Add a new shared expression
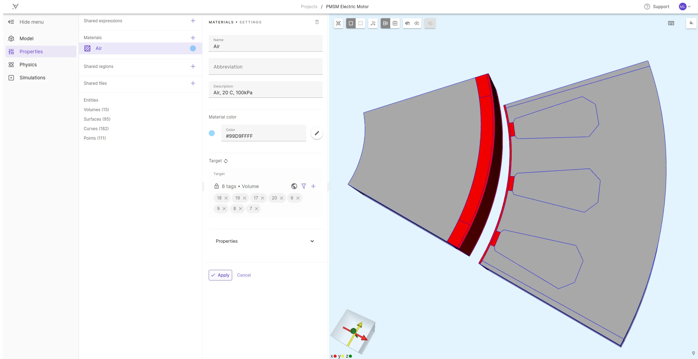This screenshot has height=359, width=698. tap(193, 21)
